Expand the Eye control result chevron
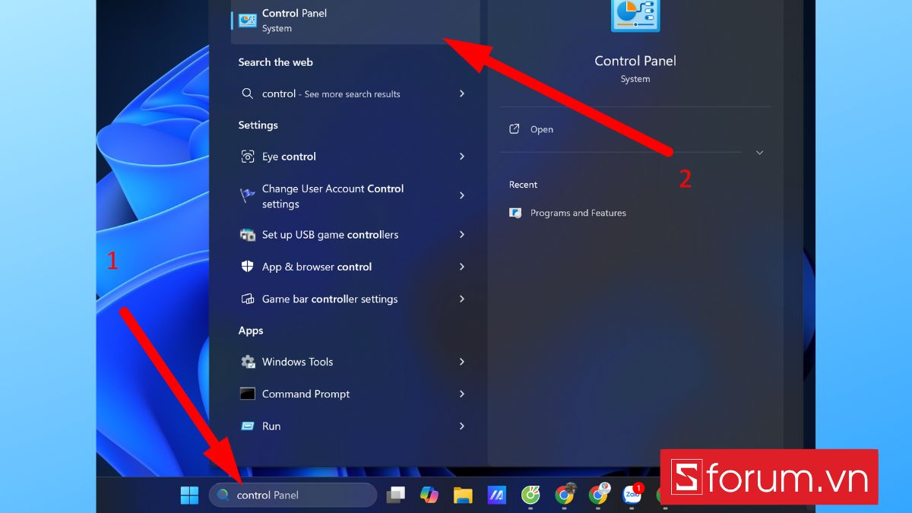The height and width of the screenshot is (513, 912). tap(462, 157)
